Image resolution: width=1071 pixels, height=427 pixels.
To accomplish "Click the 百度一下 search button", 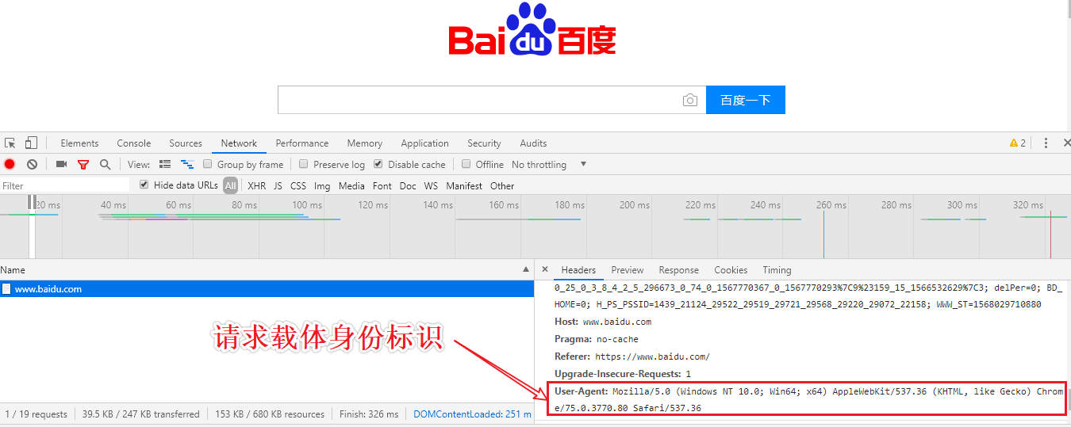I will [x=746, y=101].
